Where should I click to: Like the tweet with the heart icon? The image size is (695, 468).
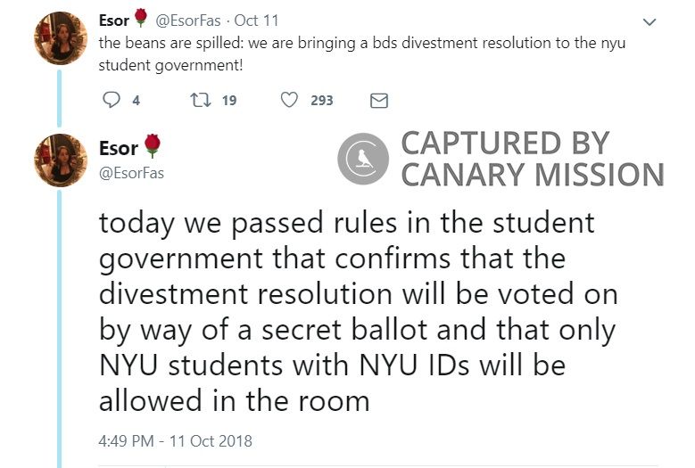[289, 101]
